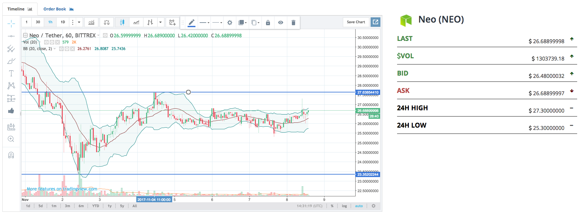Open the line thickness dropdown
The height and width of the screenshot is (216, 585).
click(x=204, y=23)
